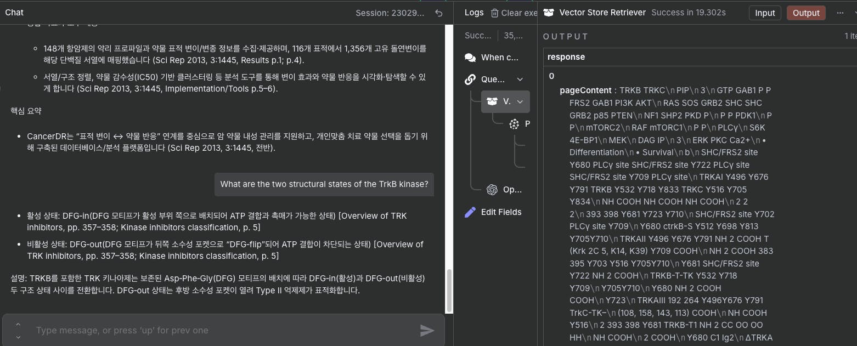Show previous message with up chevron in input
Viewport: 857px width, 346px height.
(x=18, y=325)
